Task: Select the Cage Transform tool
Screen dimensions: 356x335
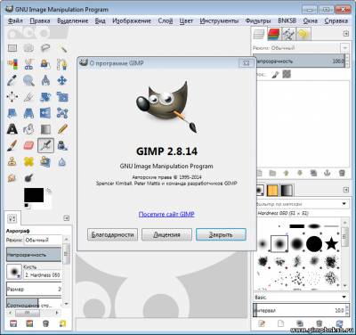Action: coord(62,113)
